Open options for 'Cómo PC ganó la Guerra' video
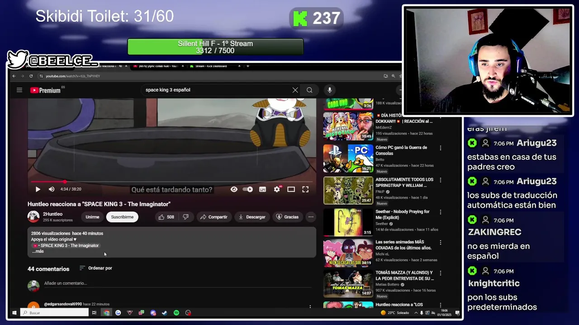The width and height of the screenshot is (579, 325). click(440, 148)
